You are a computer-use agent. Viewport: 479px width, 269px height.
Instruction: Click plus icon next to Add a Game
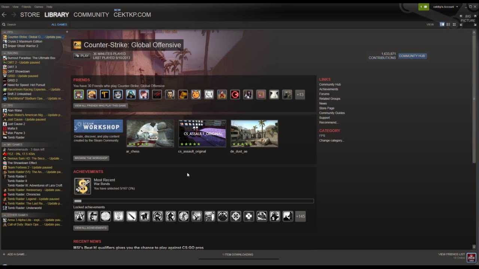pyautogui.click(x=4, y=254)
